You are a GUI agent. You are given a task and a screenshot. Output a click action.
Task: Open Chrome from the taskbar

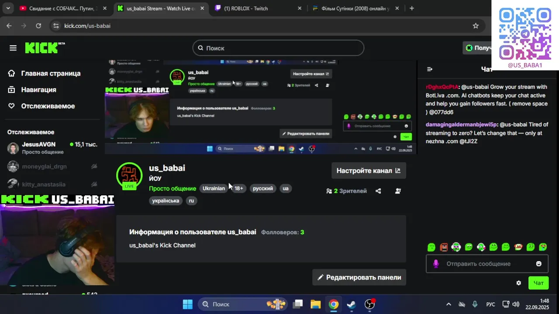click(333, 304)
